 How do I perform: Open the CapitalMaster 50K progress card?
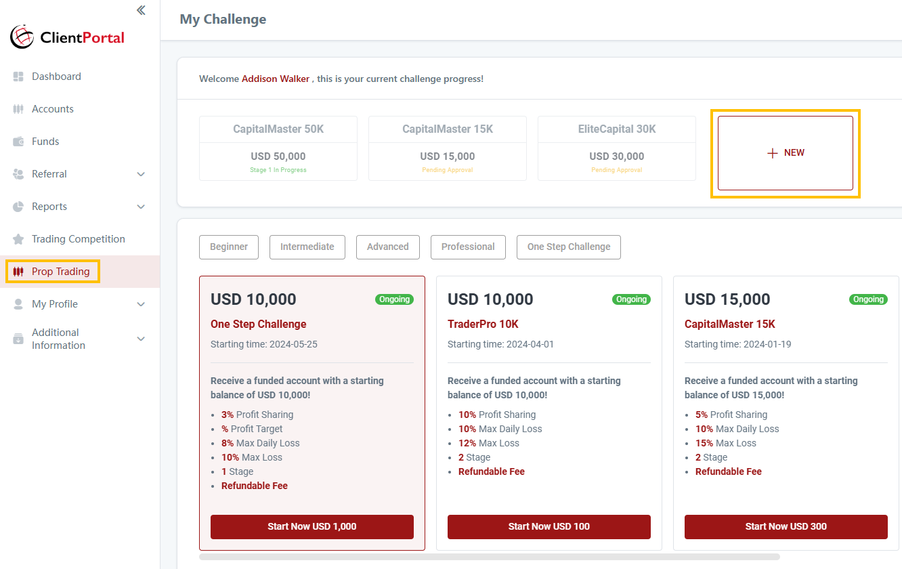click(278, 148)
